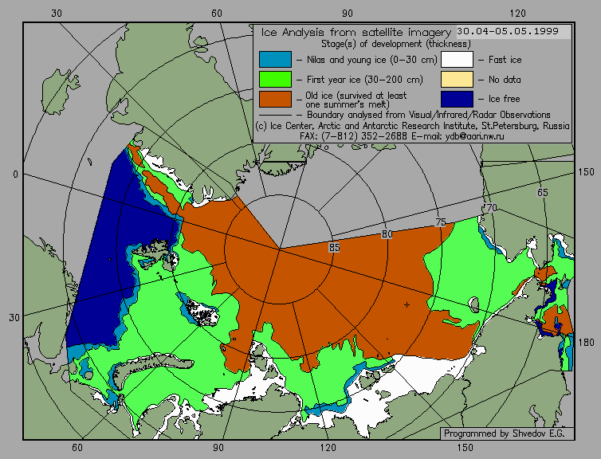Image resolution: width=601 pixels, height=459 pixels.
Task: Click the Ice free dark blue swatch
Action: coord(457,100)
